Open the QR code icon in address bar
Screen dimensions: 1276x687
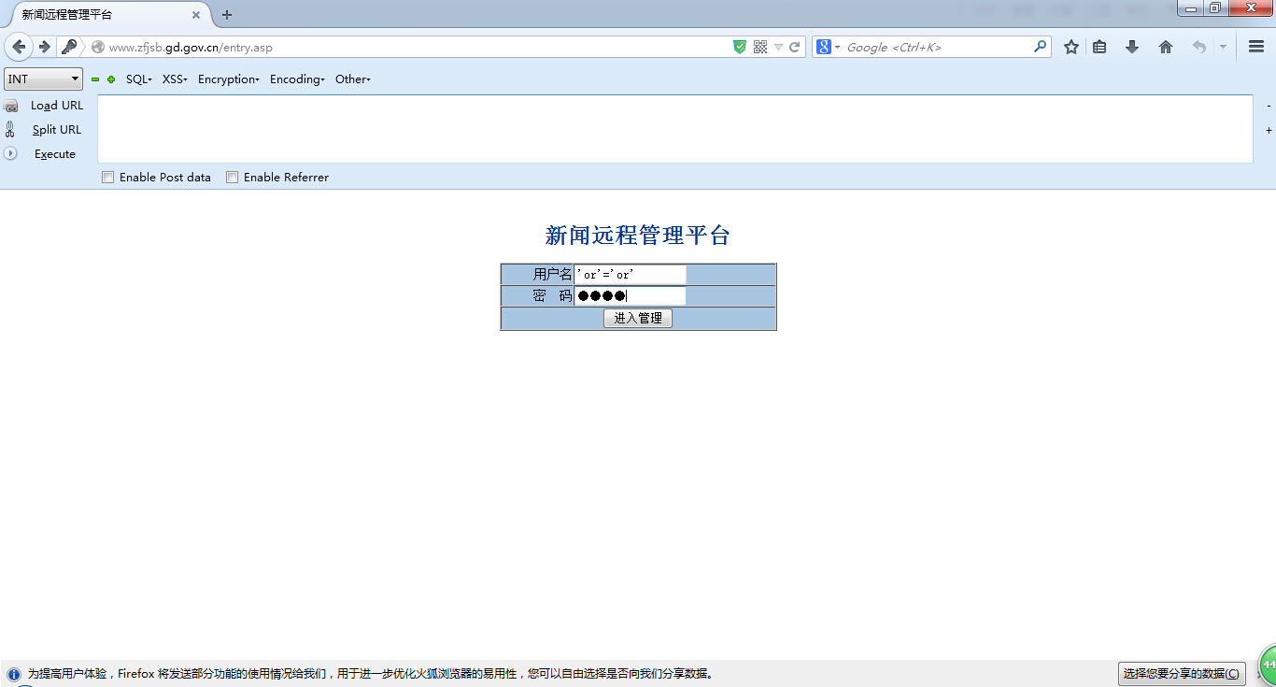tap(760, 47)
